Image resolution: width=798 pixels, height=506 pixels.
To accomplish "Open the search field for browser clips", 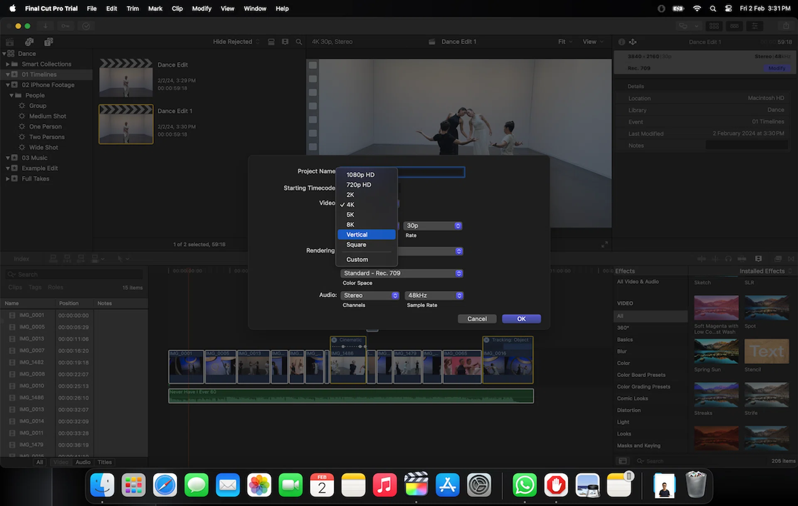I will (298, 42).
